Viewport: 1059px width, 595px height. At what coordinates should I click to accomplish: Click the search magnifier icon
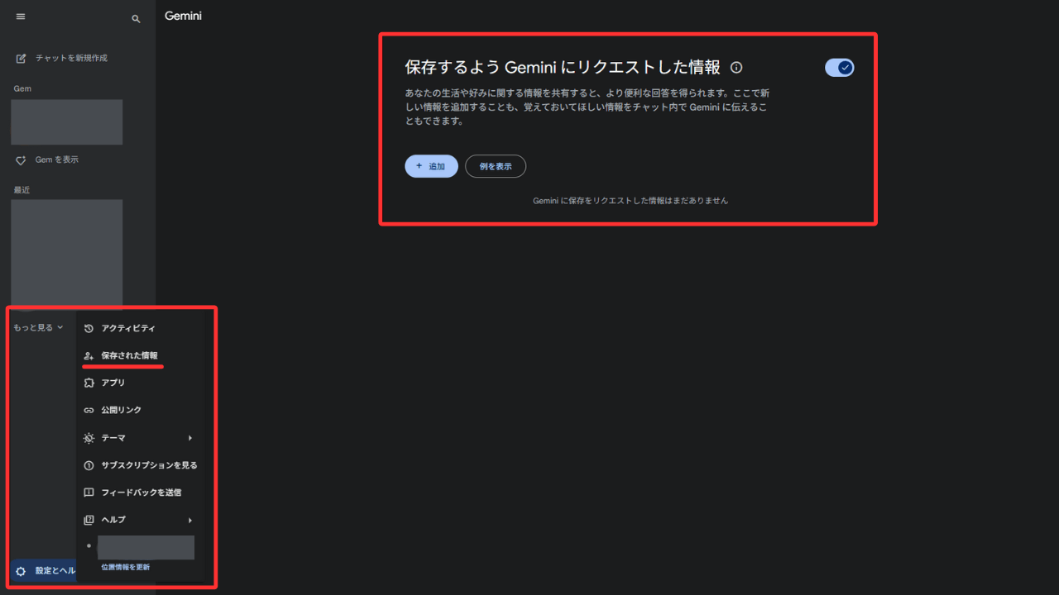pos(137,19)
